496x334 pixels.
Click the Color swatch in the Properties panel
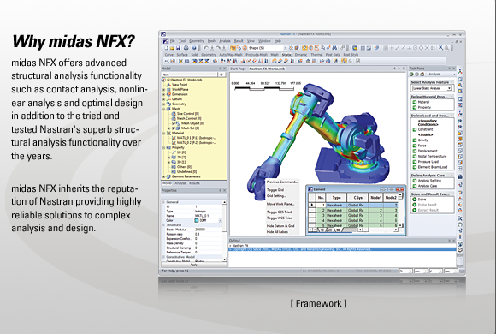point(197,220)
